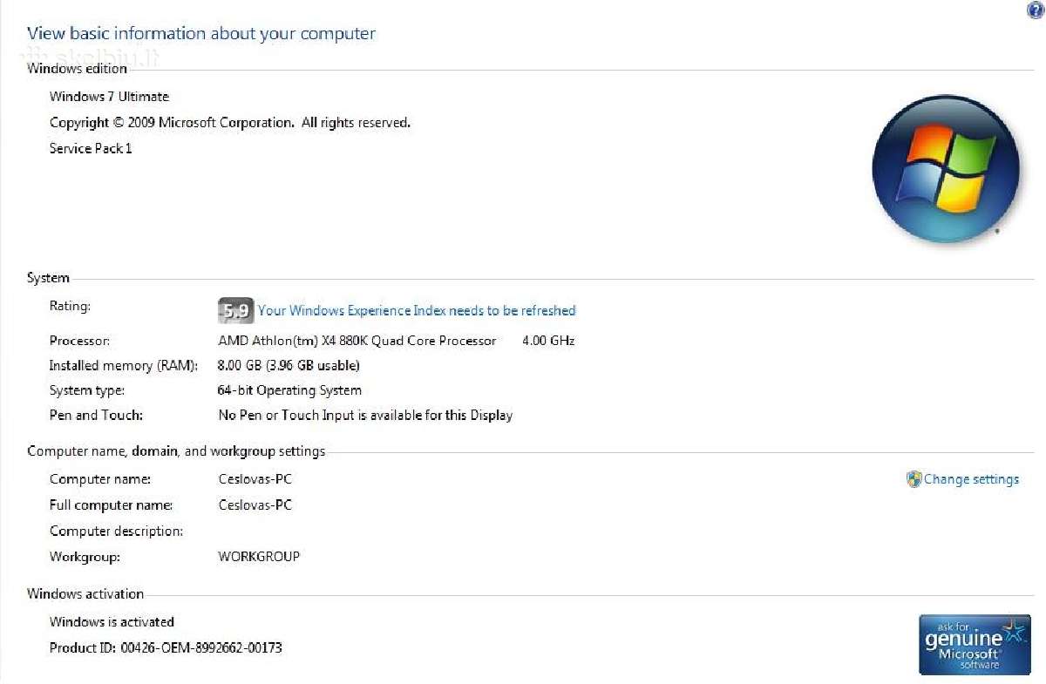Screen dimensions: 1046x684
Task: Click the WORKGROUP workgroup value
Action: [259, 556]
